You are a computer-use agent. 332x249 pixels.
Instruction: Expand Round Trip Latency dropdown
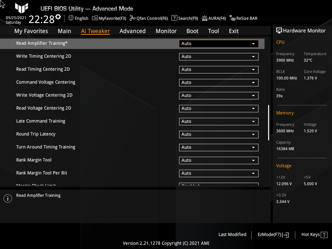pyautogui.click(x=219, y=135)
